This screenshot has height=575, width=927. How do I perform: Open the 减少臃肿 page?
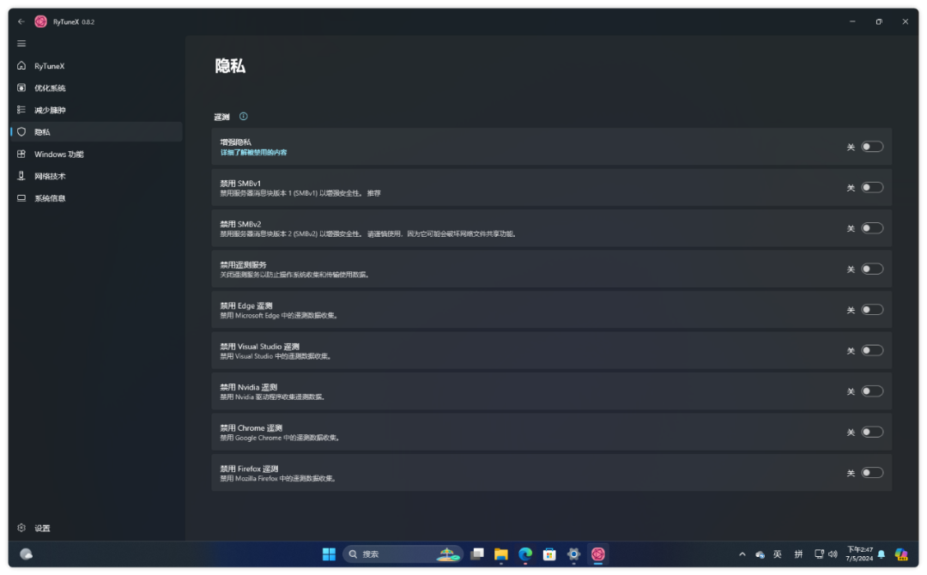tap(96, 110)
